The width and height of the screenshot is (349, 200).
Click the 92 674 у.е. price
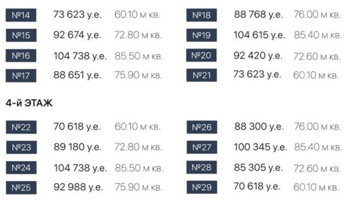click(77, 35)
